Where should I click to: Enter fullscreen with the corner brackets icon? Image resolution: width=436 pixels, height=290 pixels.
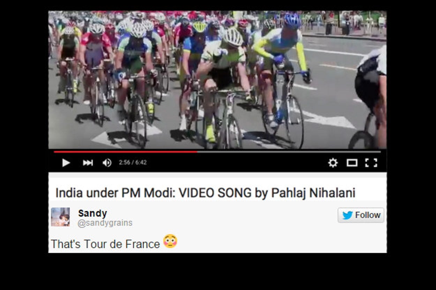[x=371, y=163]
